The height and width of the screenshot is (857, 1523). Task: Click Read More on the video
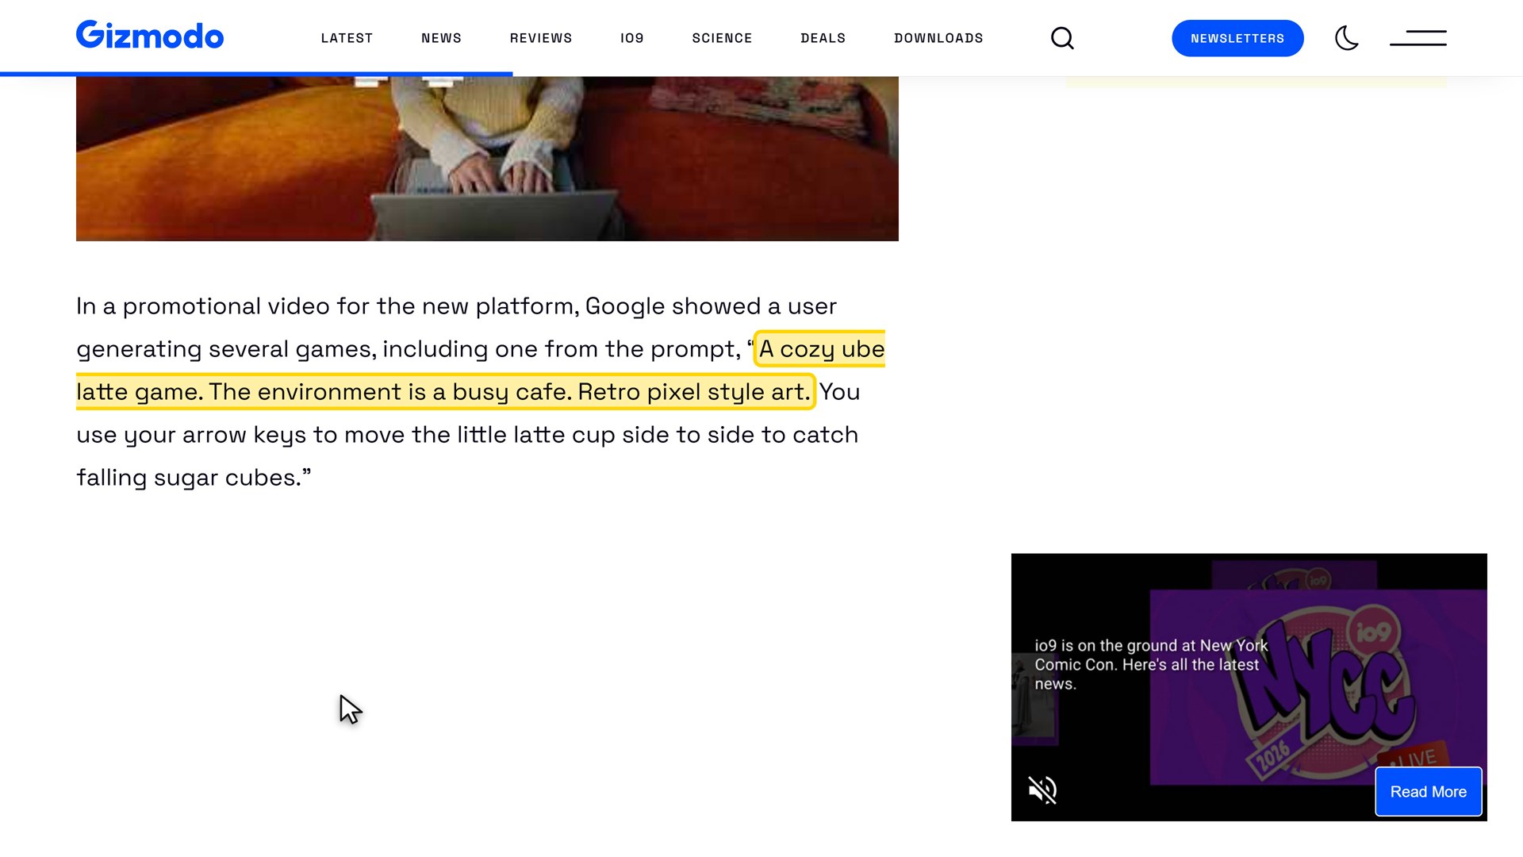pyautogui.click(x=1428, y=792)
